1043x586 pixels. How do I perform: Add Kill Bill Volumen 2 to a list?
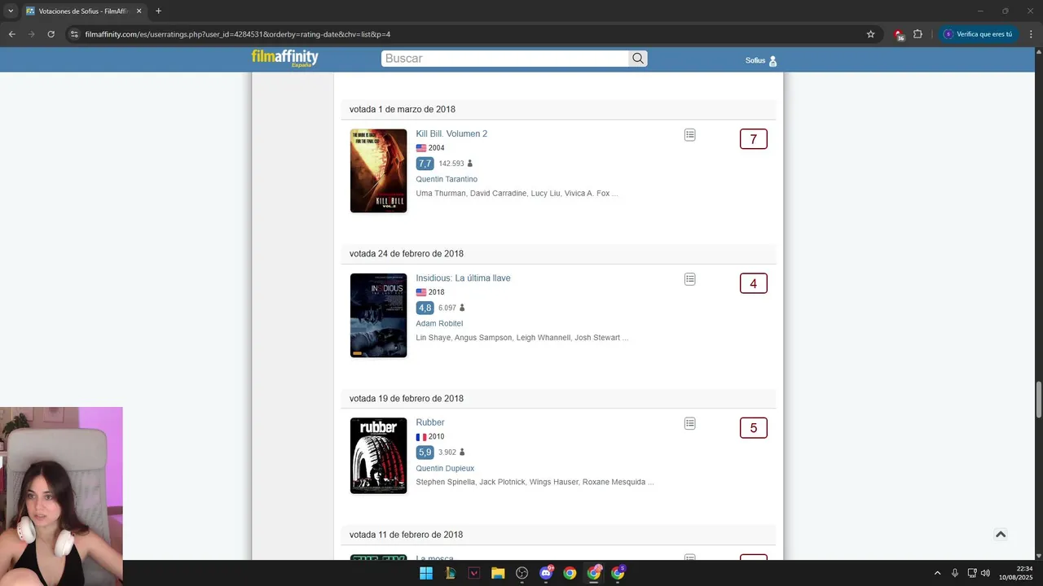coord(690,135)
